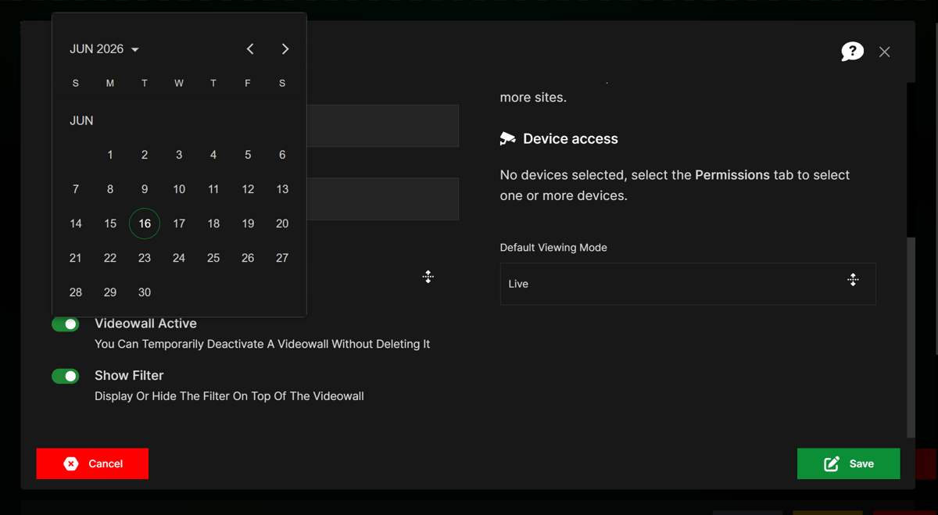The image size is (938, 515).
Task: Click the green Save button
Action: click(x=848, y=463)
